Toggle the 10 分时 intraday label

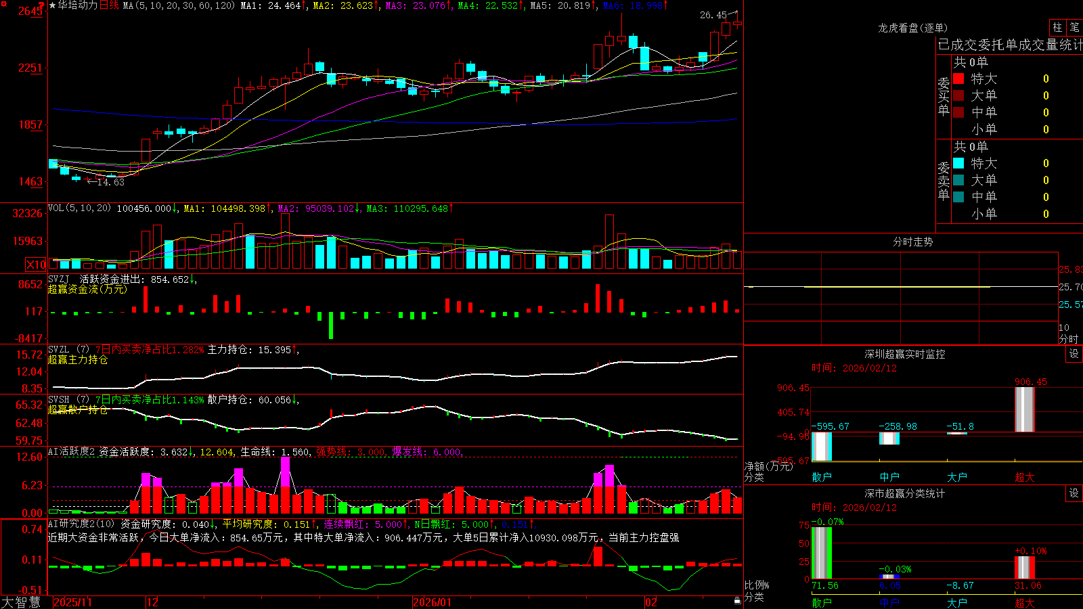[x=1069, y=333]
